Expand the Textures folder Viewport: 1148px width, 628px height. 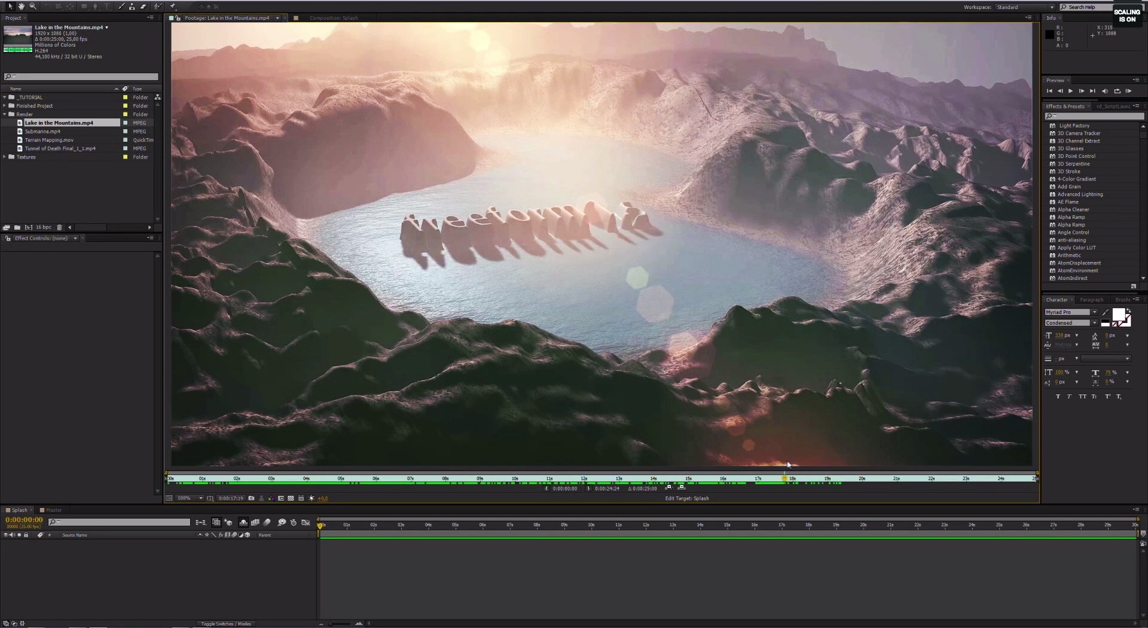point(5,157)
